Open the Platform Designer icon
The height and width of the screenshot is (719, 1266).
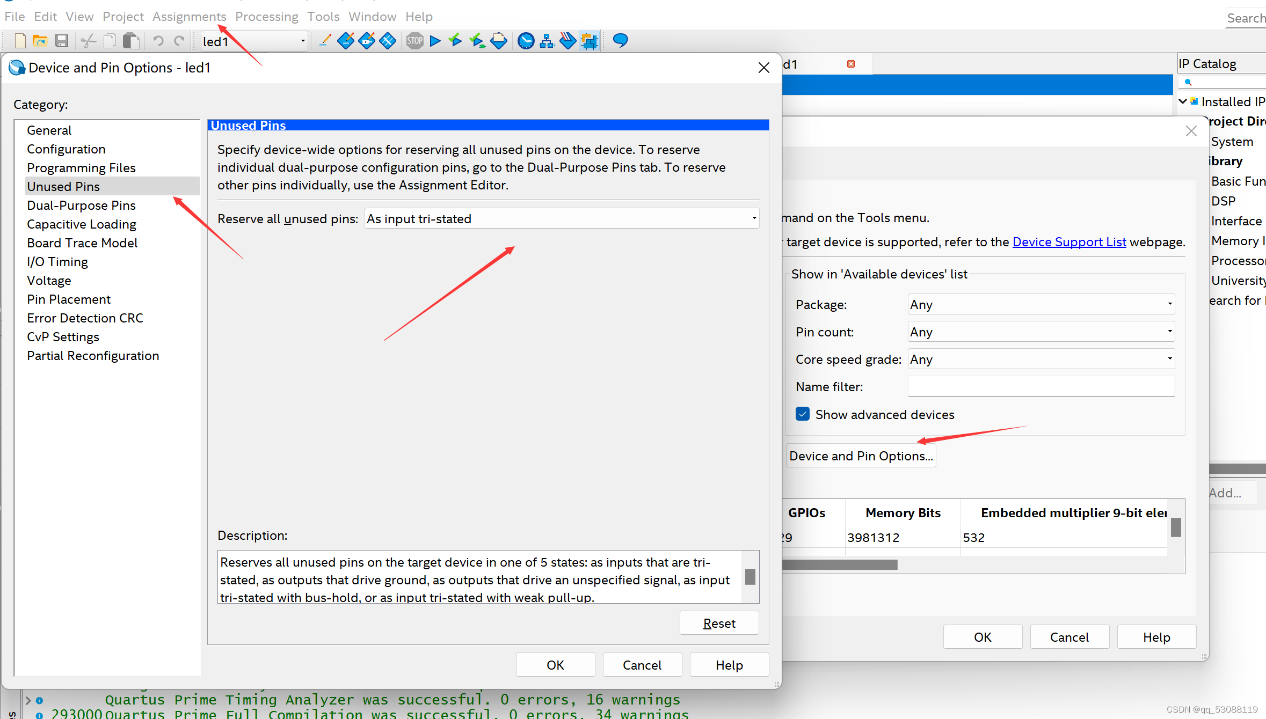[589, 41]
